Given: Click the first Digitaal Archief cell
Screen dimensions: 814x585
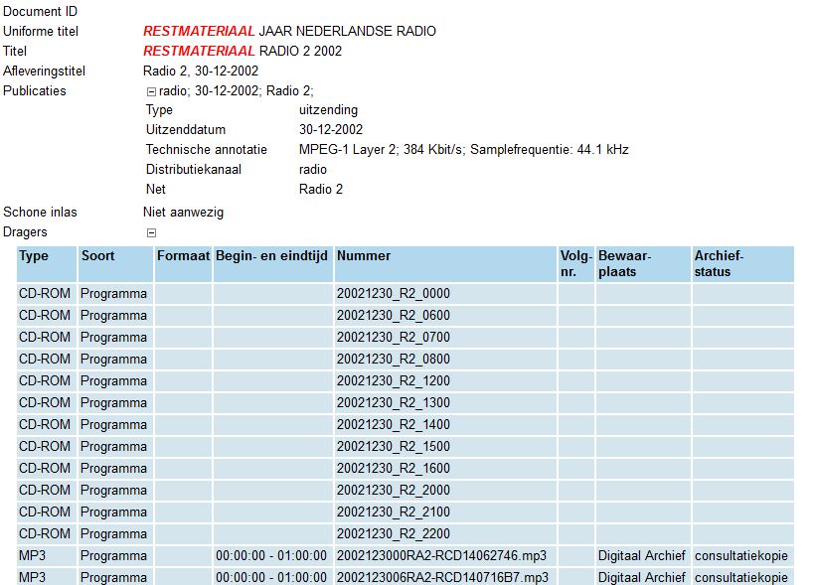Looking at the screenshot, I should click(x=641, y=556).
